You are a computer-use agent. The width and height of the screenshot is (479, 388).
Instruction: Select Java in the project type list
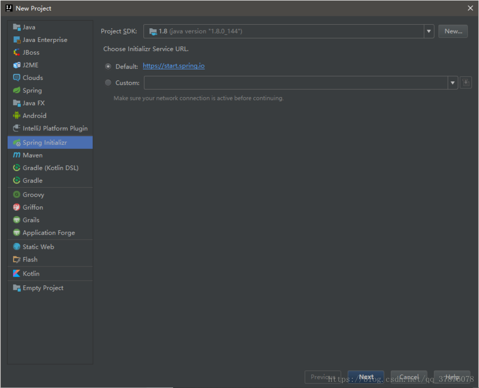(x=50, y=27)
